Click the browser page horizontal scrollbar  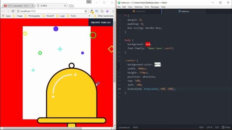[x=42, y=129]
